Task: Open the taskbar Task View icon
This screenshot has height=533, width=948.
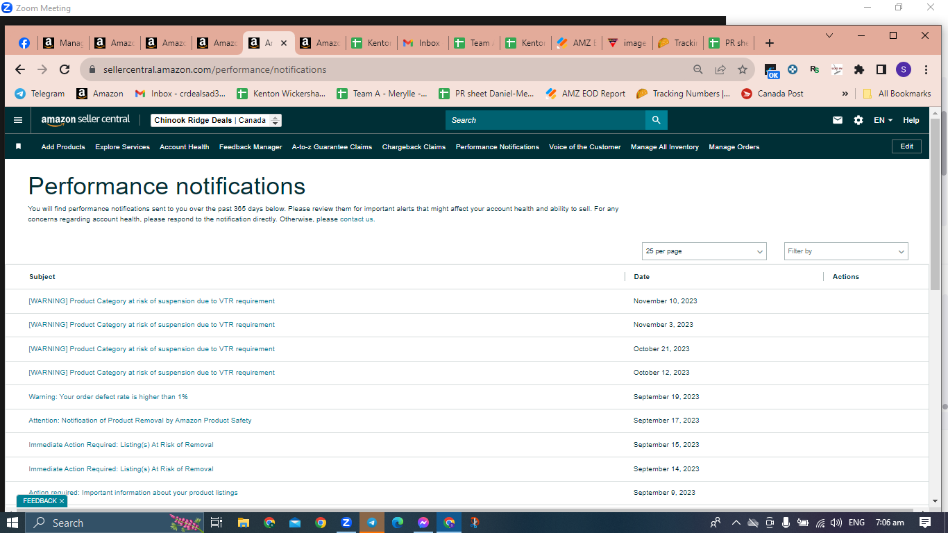Action: click(x=217, y=523)
